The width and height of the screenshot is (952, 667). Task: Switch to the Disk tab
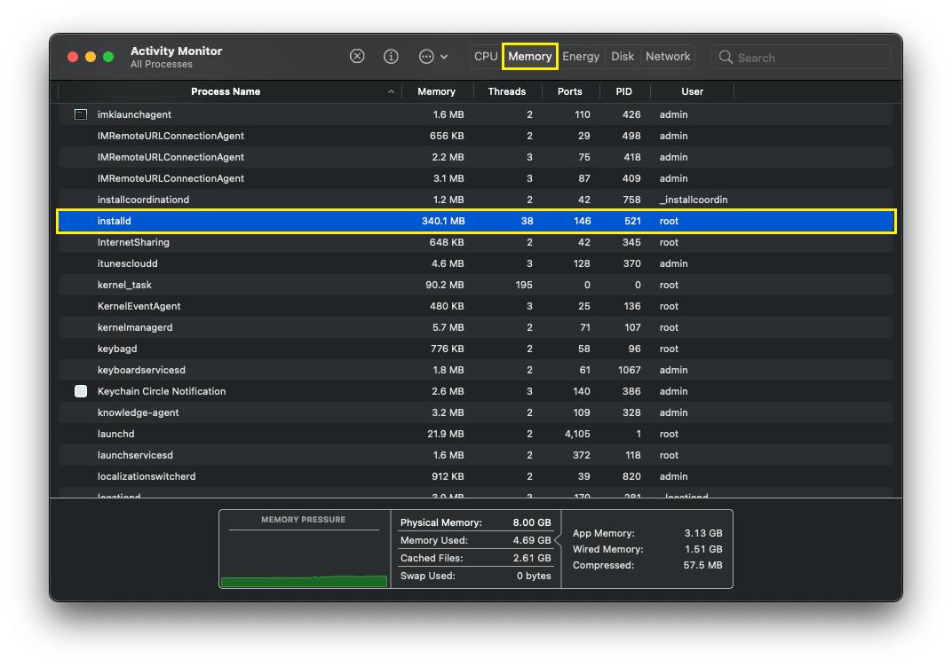(623, 57)
